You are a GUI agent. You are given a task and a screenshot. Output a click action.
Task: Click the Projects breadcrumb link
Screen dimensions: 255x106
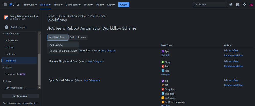pos(51,16)
